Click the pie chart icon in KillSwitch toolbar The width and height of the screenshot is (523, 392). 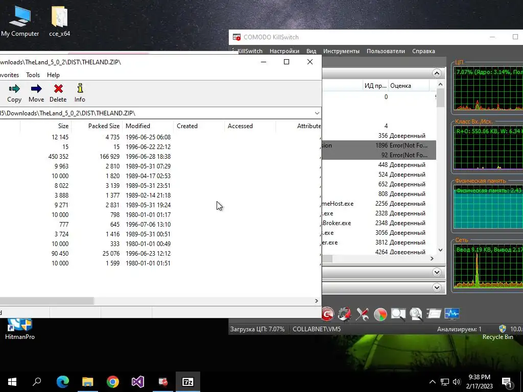(x=380, y=314)
